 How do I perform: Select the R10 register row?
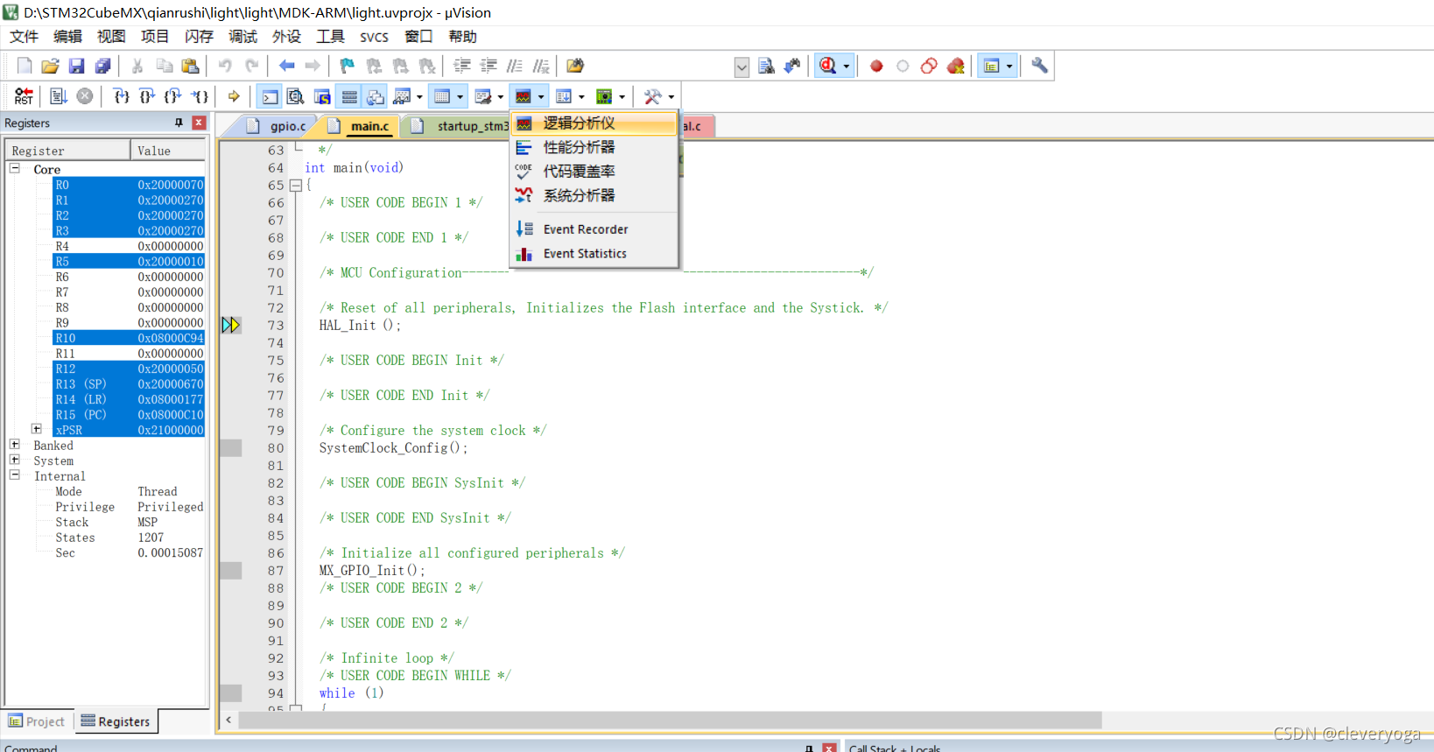tap(128, 338)
